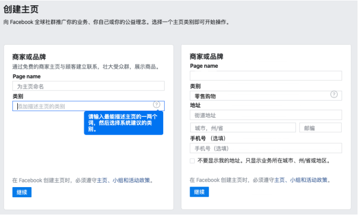Click the Page name label in right card
Viewport: 358px width, 215px height.
click(x=204, y=66)
